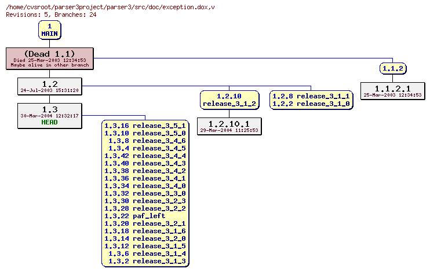The height and width of the screenshot is (272, 430).
Task: Click 1.3.14 release_3_2_0 entry
Action: (145, 238)
